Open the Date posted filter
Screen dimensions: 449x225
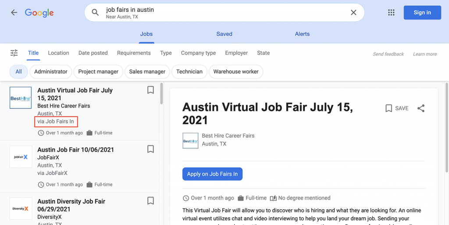click(x=93, y=53)
